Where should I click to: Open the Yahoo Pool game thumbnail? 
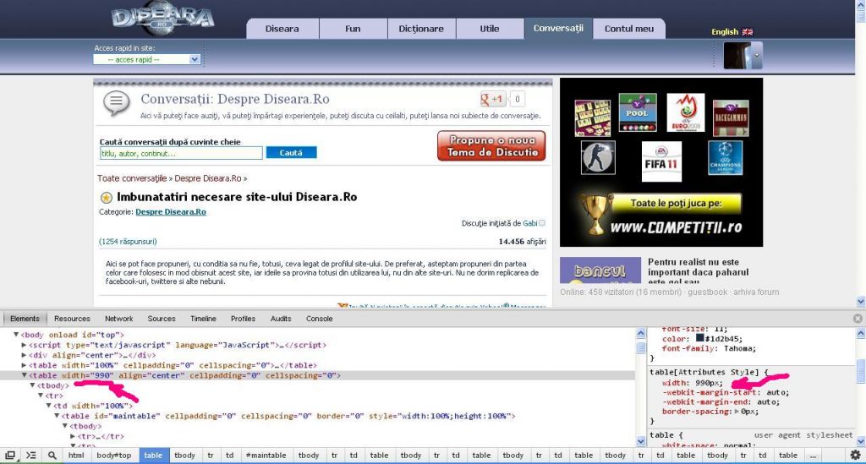pos(638,112)
